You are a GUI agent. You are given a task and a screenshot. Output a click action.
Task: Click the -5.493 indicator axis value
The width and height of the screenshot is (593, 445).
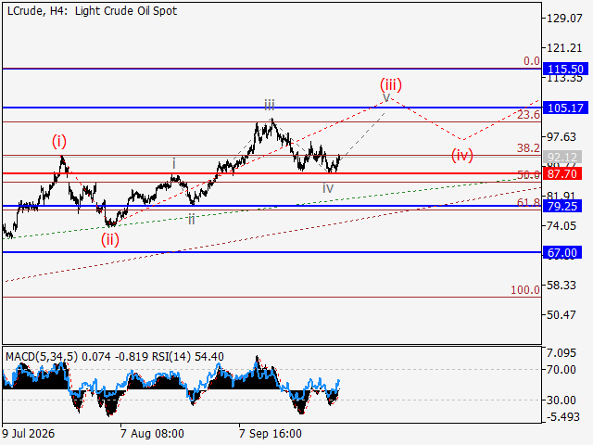pyautogui.click(x=563, y=417)
